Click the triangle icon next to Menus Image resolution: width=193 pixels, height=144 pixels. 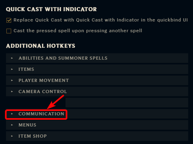click(12, 125)
